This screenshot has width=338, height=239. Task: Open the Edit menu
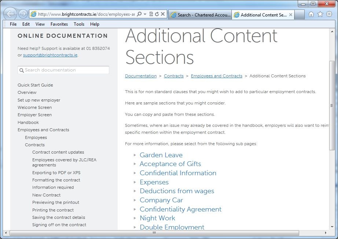[26, 24]
